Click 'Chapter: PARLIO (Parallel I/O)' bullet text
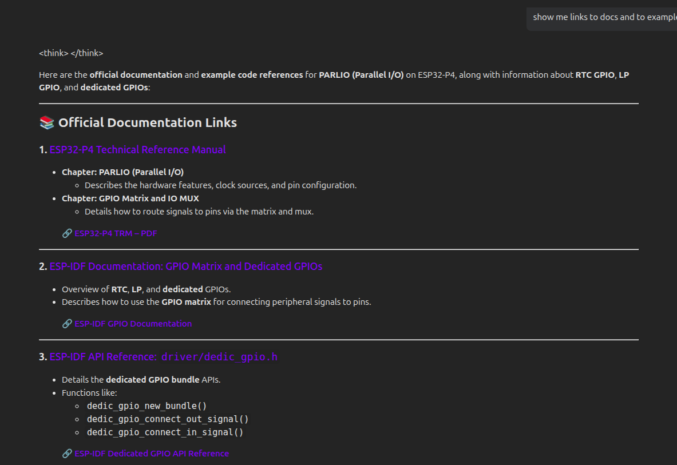This screenshot has width=677, height=465. click(x=122, y=172)
